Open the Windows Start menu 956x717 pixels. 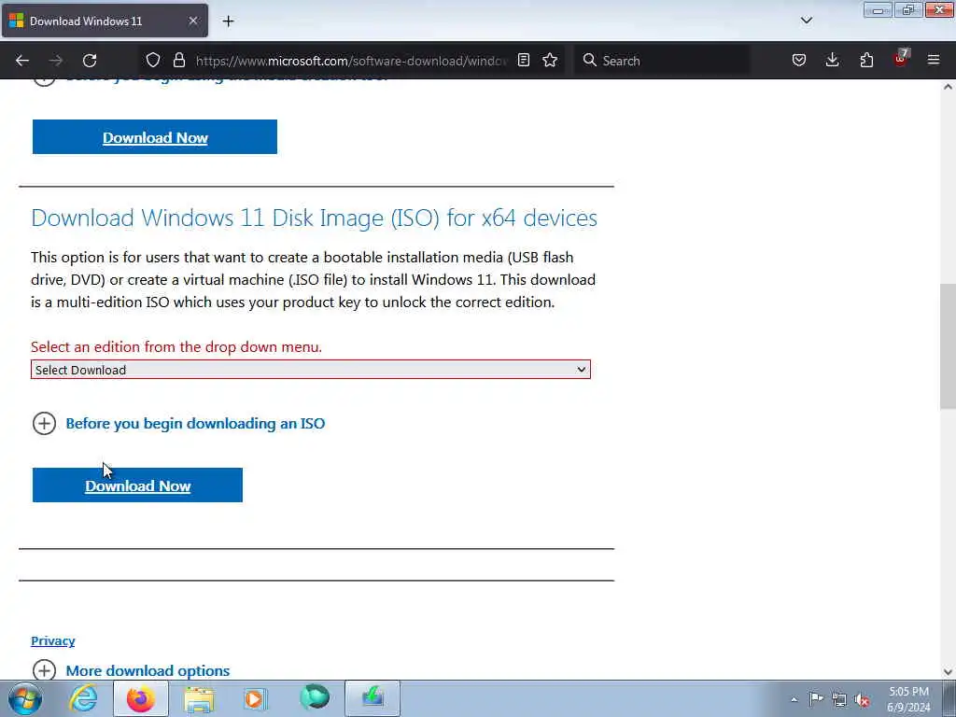(x=25, y=698)
